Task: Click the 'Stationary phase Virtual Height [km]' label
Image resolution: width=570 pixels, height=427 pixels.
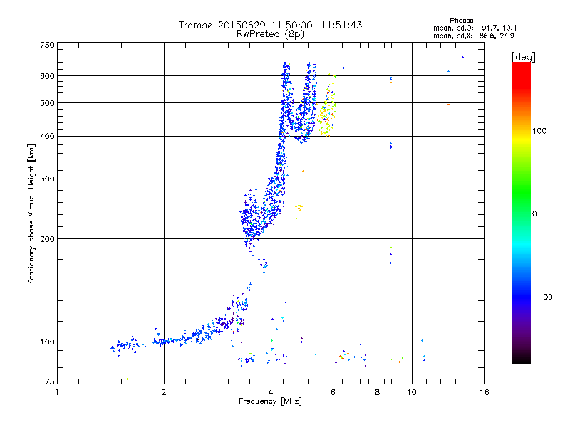Action: click(31, 214)
